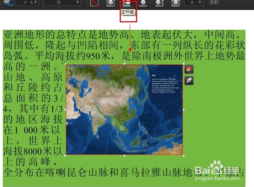Toggle the 投影 shadow checkbox

point(224,2)
